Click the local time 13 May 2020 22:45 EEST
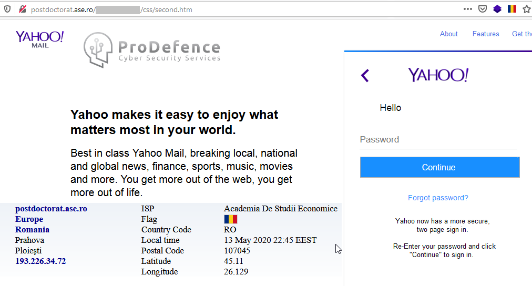The width and height of the screenshot is (532, 286). tap(270, 240)
